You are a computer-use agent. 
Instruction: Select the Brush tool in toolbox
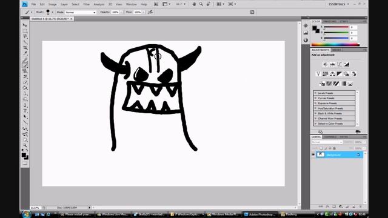pyautogui.click(x=25, y=65)
